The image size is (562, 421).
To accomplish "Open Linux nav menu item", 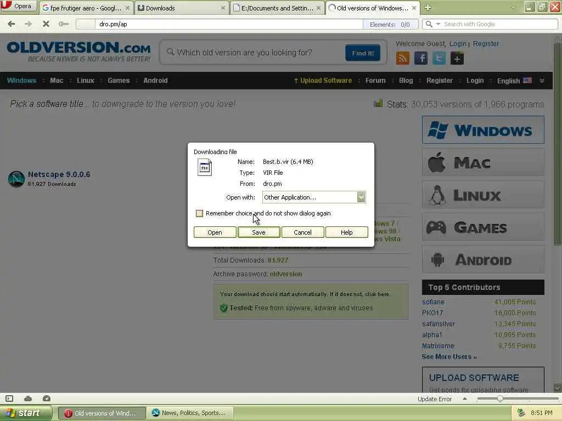I will pyautogui.click(x=85, y=81).
